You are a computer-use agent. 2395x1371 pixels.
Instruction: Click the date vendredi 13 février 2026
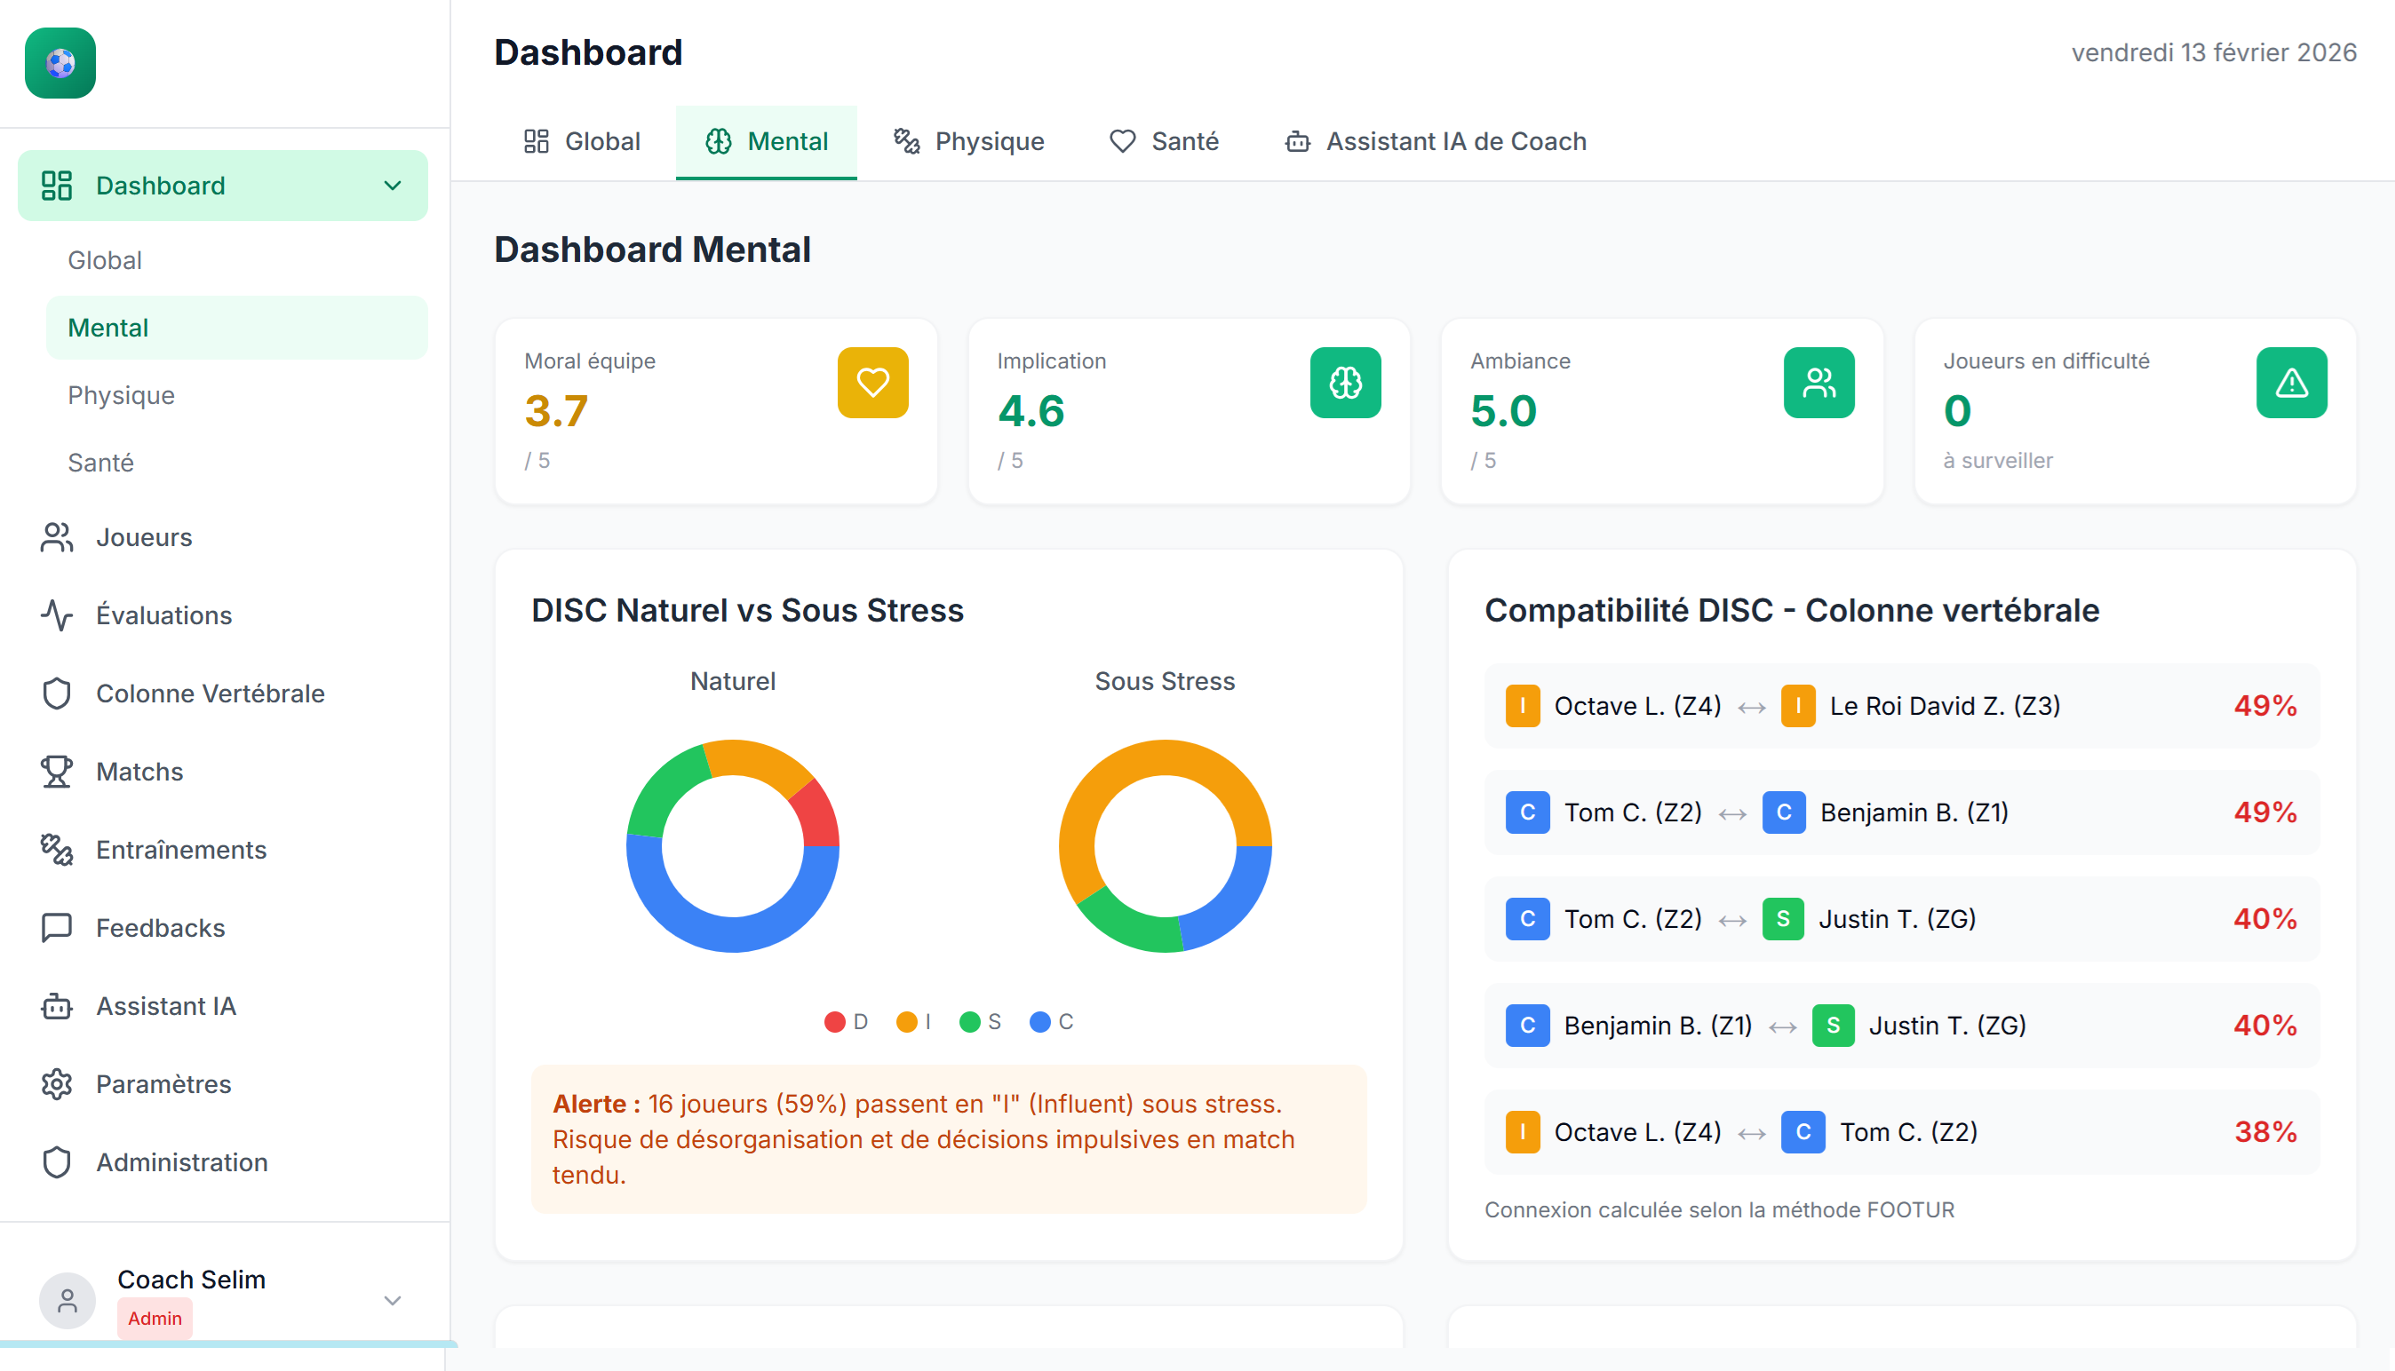2214,52
